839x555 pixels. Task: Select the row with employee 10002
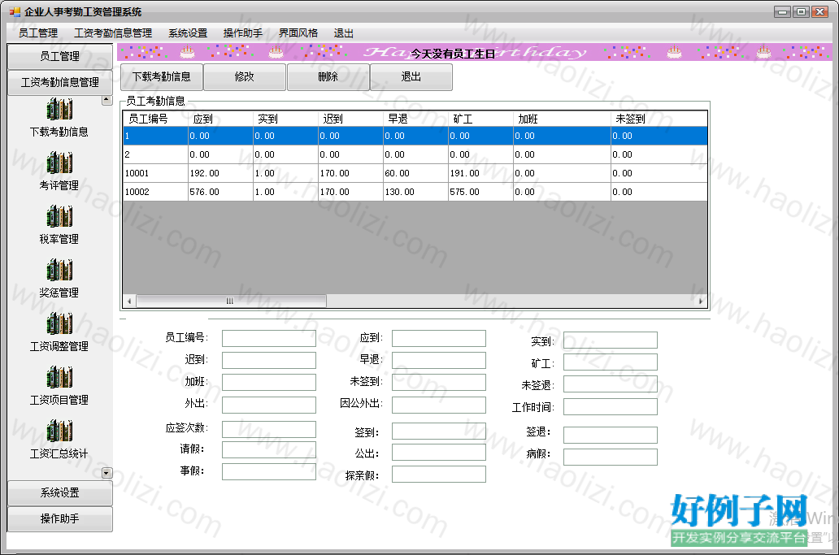(415, 192)
